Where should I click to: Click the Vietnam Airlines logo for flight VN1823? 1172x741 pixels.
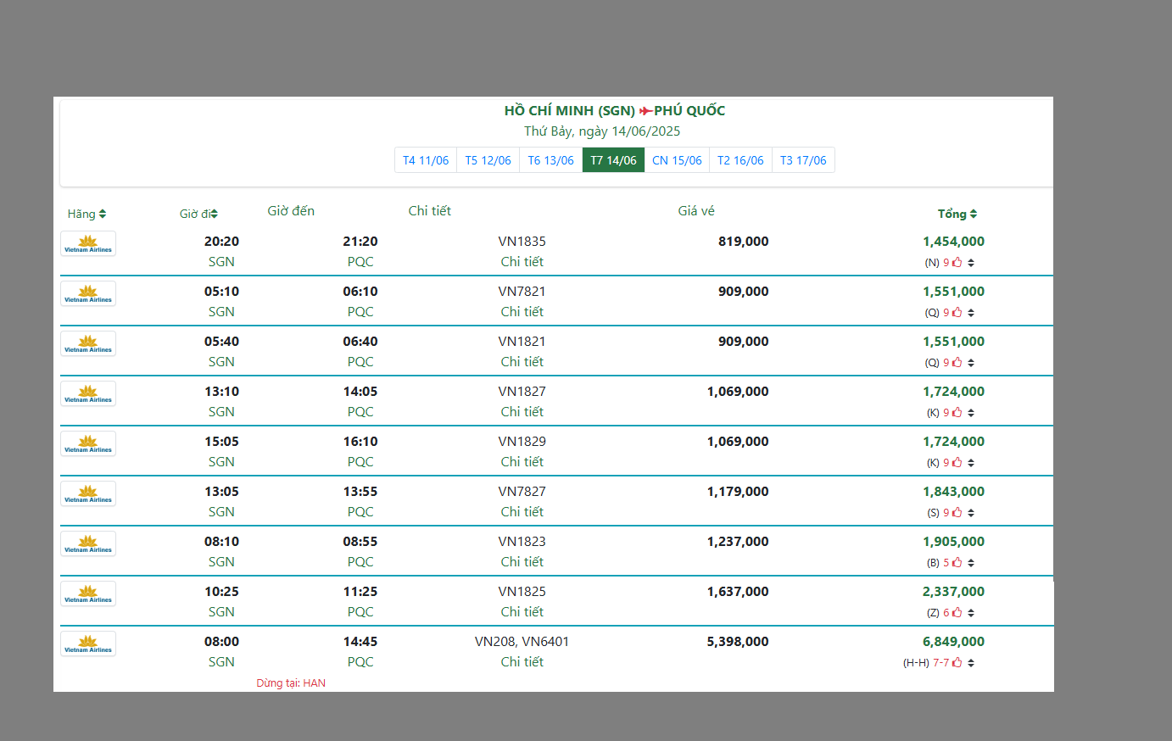(88, 543)
